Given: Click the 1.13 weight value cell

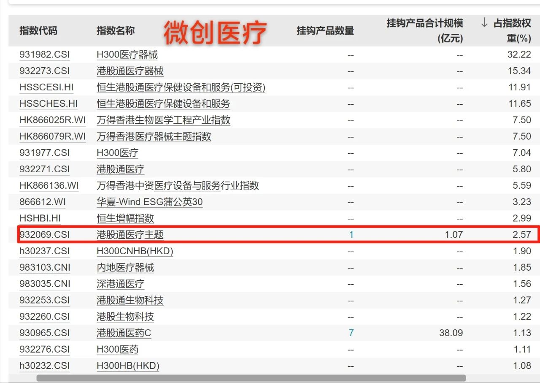Looking at the screenshot, I should pyautogui.click(x=522, y=333).
